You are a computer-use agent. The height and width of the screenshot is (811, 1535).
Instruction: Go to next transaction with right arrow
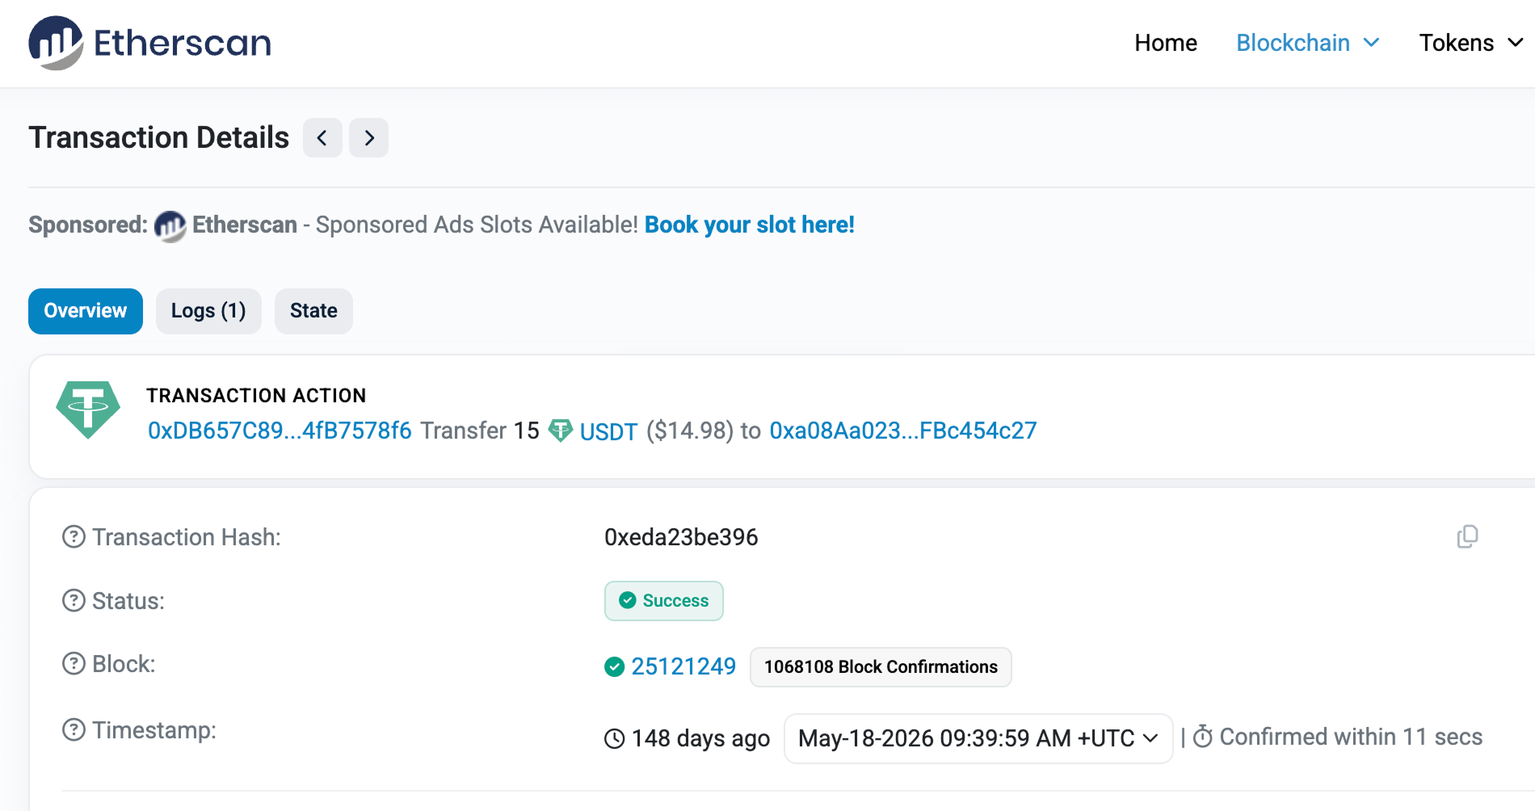(x=369, y=138)
